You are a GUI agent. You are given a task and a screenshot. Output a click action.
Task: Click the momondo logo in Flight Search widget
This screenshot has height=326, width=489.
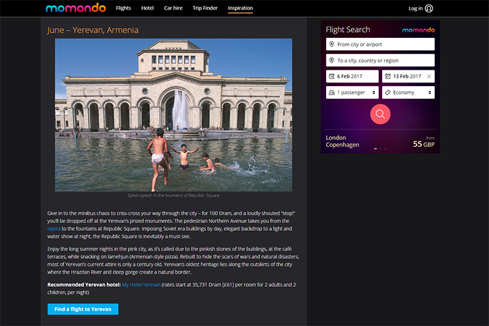pyautogui.click(x=418, y=30)
